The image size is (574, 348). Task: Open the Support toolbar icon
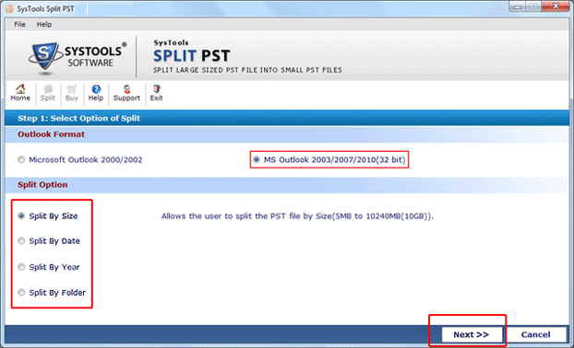tap(126, 93)
